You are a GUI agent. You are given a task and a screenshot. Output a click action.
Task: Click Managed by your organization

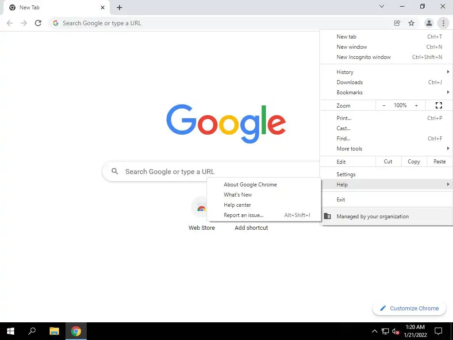386,216
